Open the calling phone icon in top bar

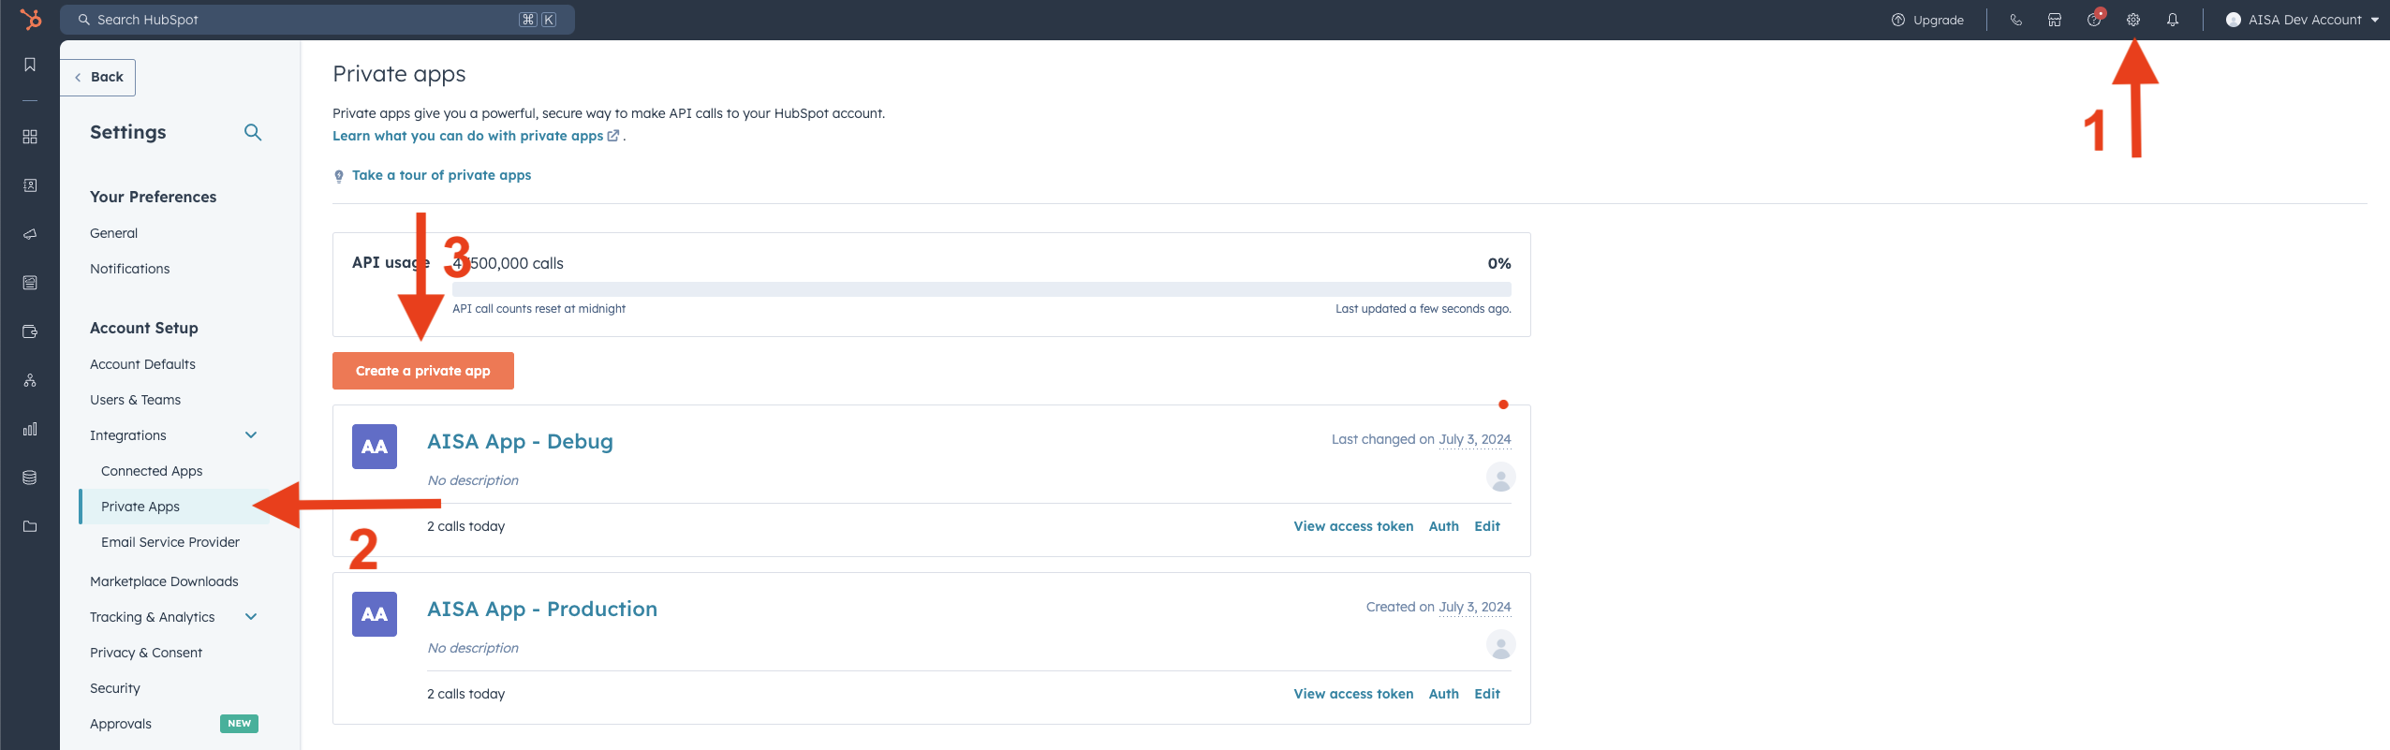point(2015,20)
